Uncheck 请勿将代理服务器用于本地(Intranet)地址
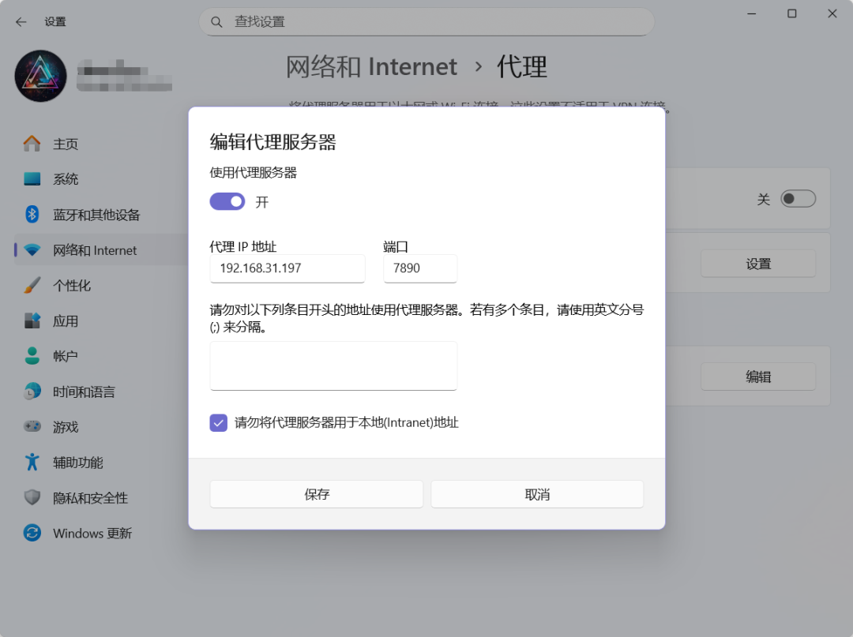Image resolution: width=853 pixels, height=637 pixels. pos(218,423)
